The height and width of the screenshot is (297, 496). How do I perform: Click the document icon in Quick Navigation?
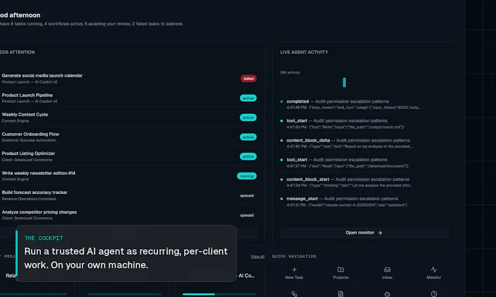[340, 294]
